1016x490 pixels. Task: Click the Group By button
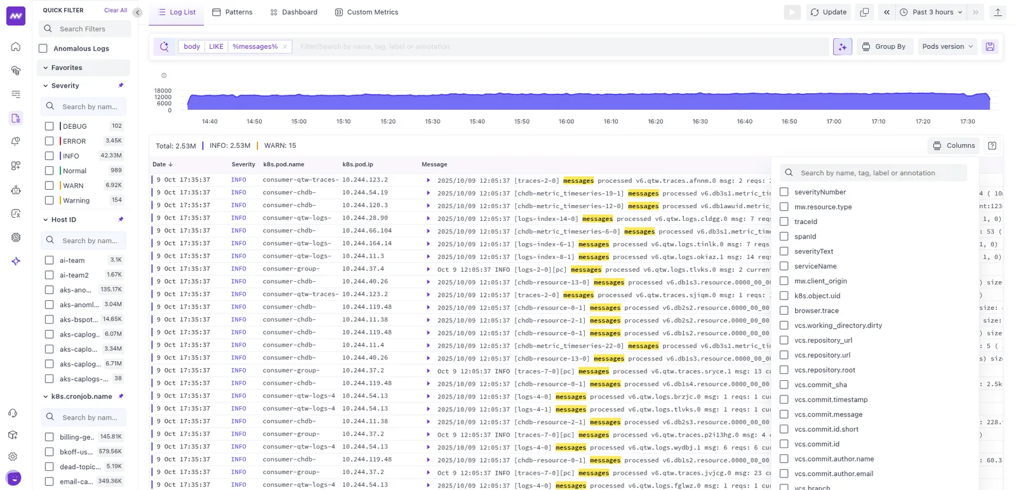[884, 46]
